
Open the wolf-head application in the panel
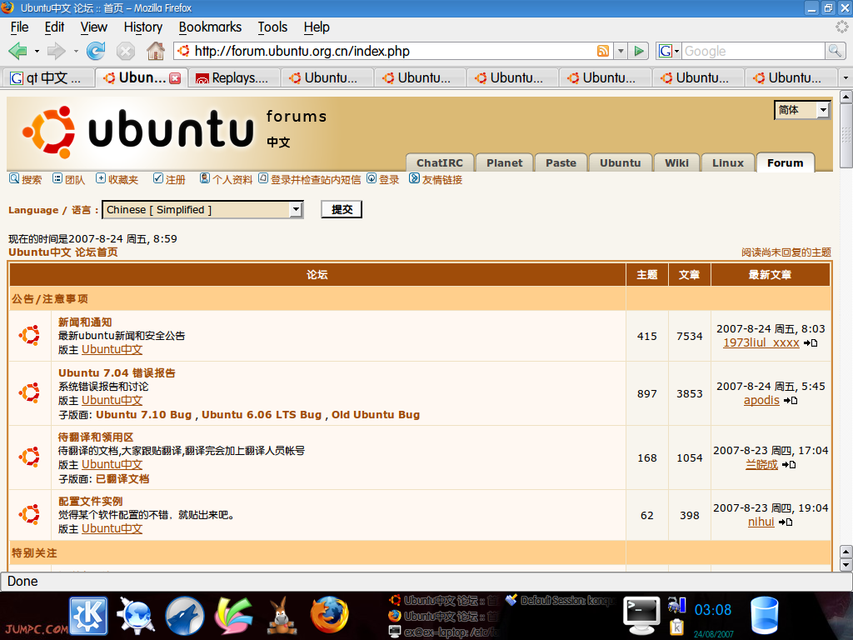tap(185, 616)
